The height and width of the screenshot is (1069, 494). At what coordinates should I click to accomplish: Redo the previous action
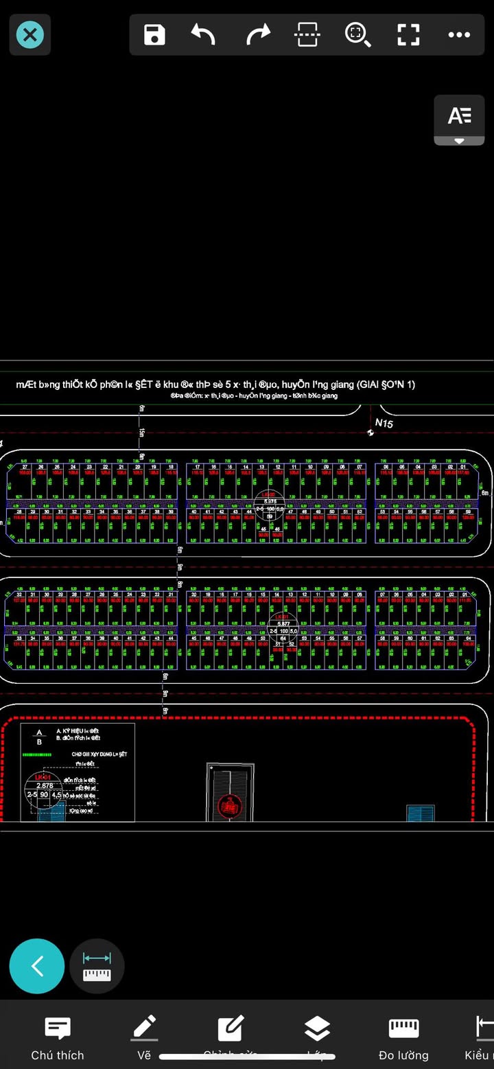point(258,34)
